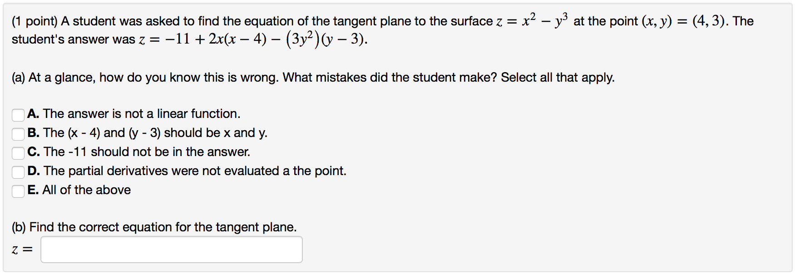Click the label 'The answer is not a linear function'
This screenshot has height=274, width=795.
pos(141,114)
